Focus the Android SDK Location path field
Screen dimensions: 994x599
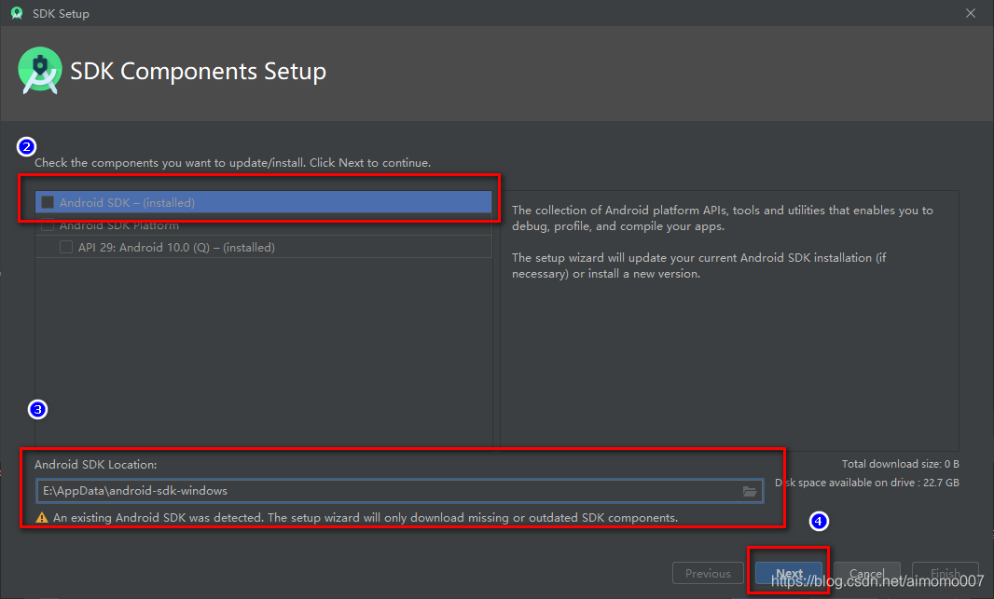coord(373,491)
